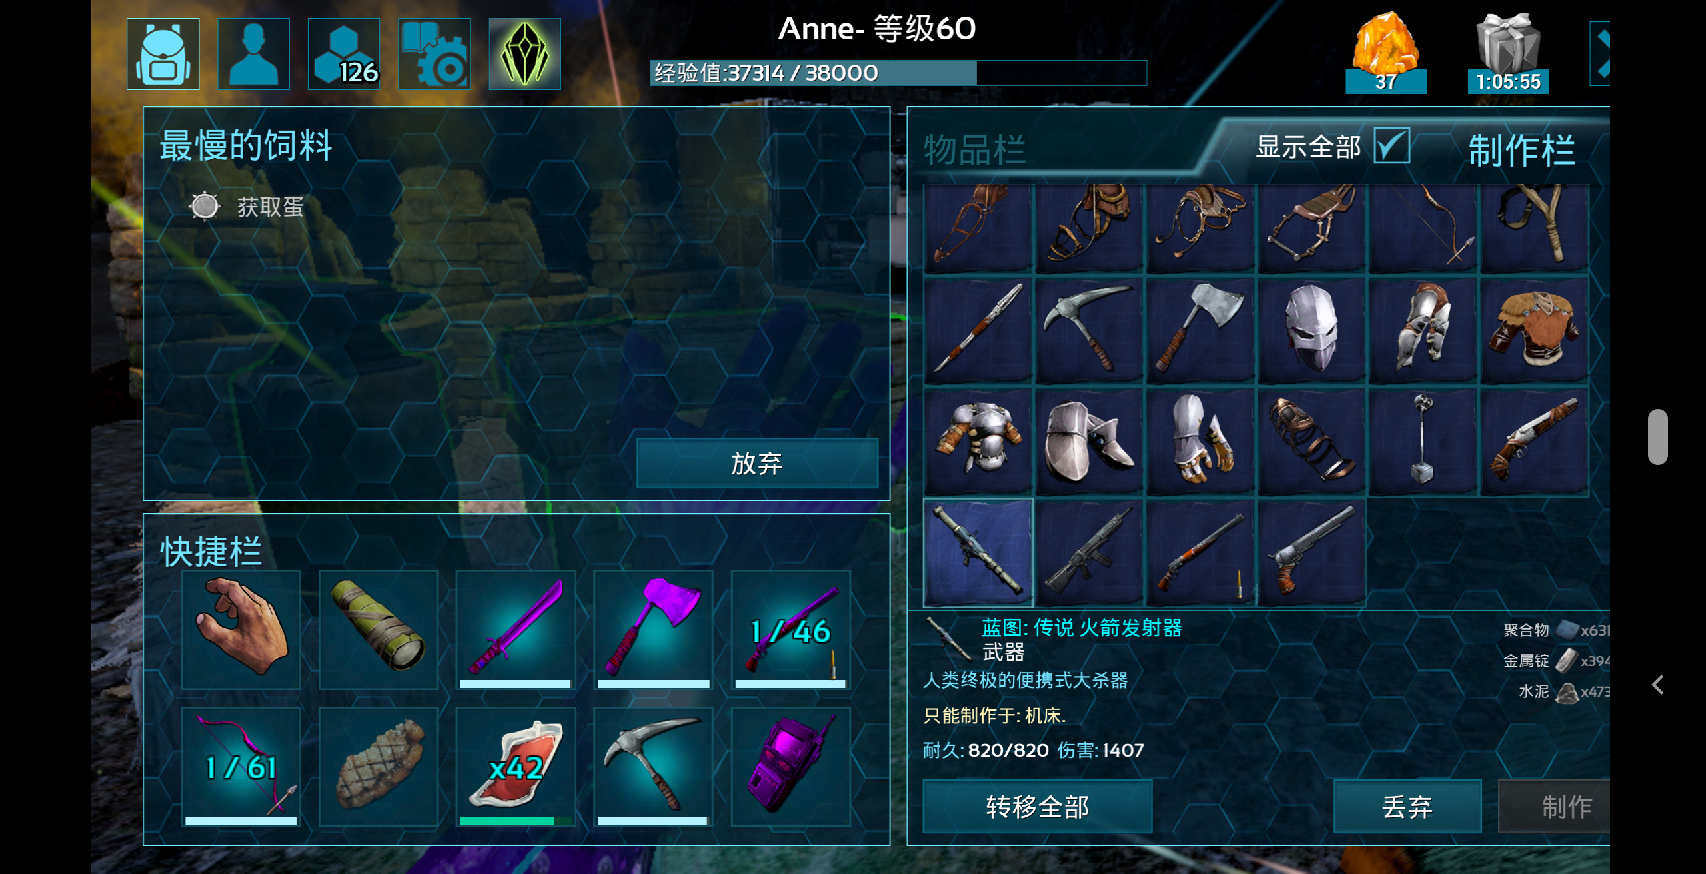Click the 放弃 button
Viewport: 1706px width, 874px height.
pyautogui.click(x=757, y=463)
